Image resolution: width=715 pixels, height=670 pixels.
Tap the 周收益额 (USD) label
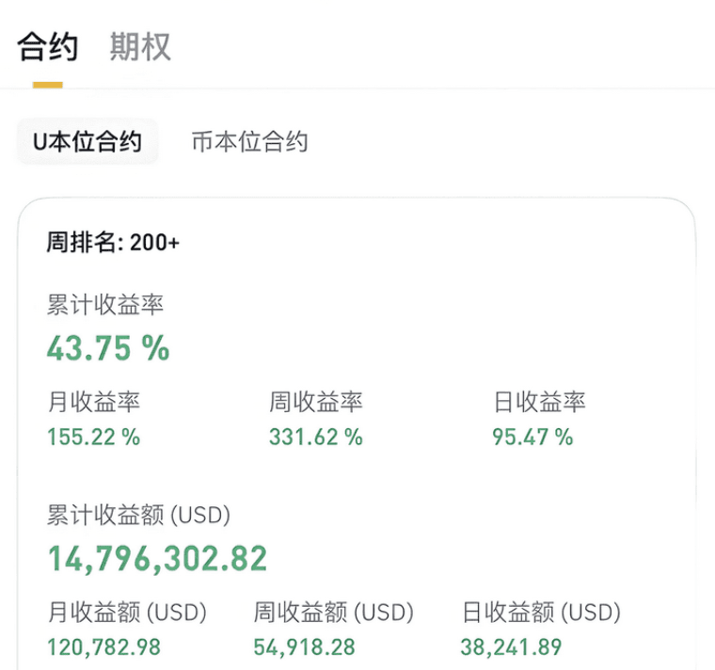[x=333, y=612]
